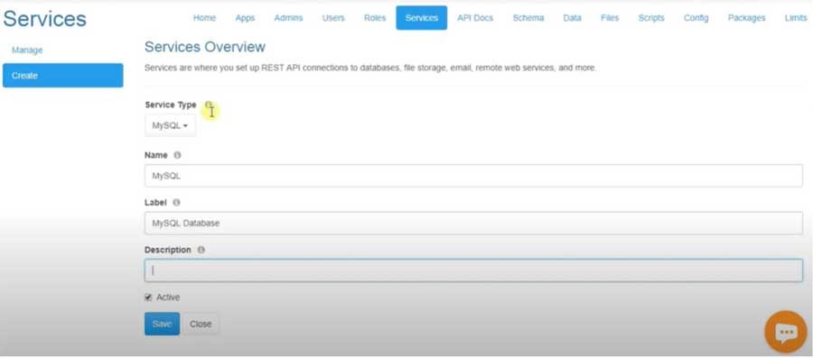813x358 pixels.
Task: Click the info icon next to Description
Action: [x=201, y=250]
